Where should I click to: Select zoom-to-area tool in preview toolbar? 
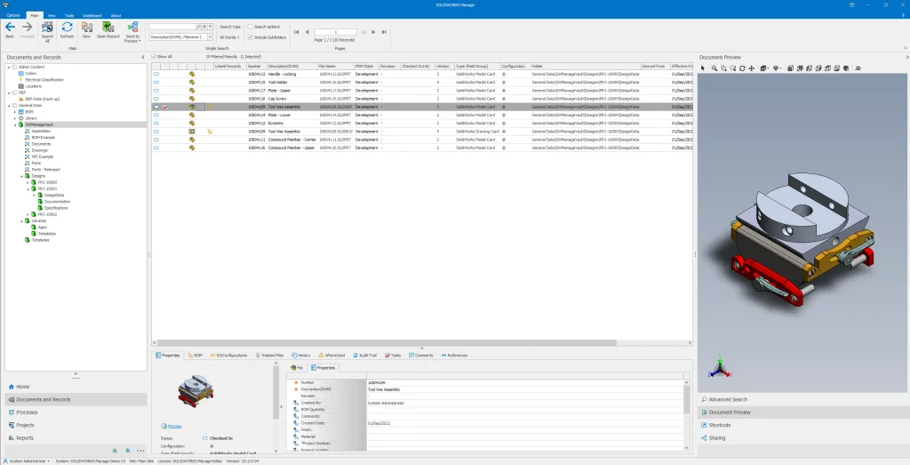click(x=723, y=68)
